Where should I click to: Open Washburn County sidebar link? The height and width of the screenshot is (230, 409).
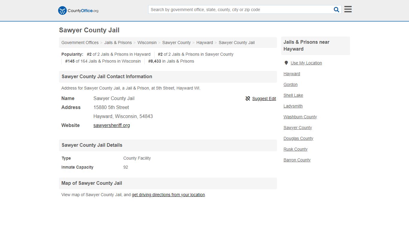pyautogui.click(x=300, y=117)
